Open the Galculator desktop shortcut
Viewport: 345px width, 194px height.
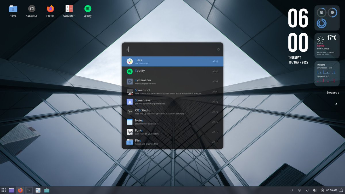tap(69, 11)
